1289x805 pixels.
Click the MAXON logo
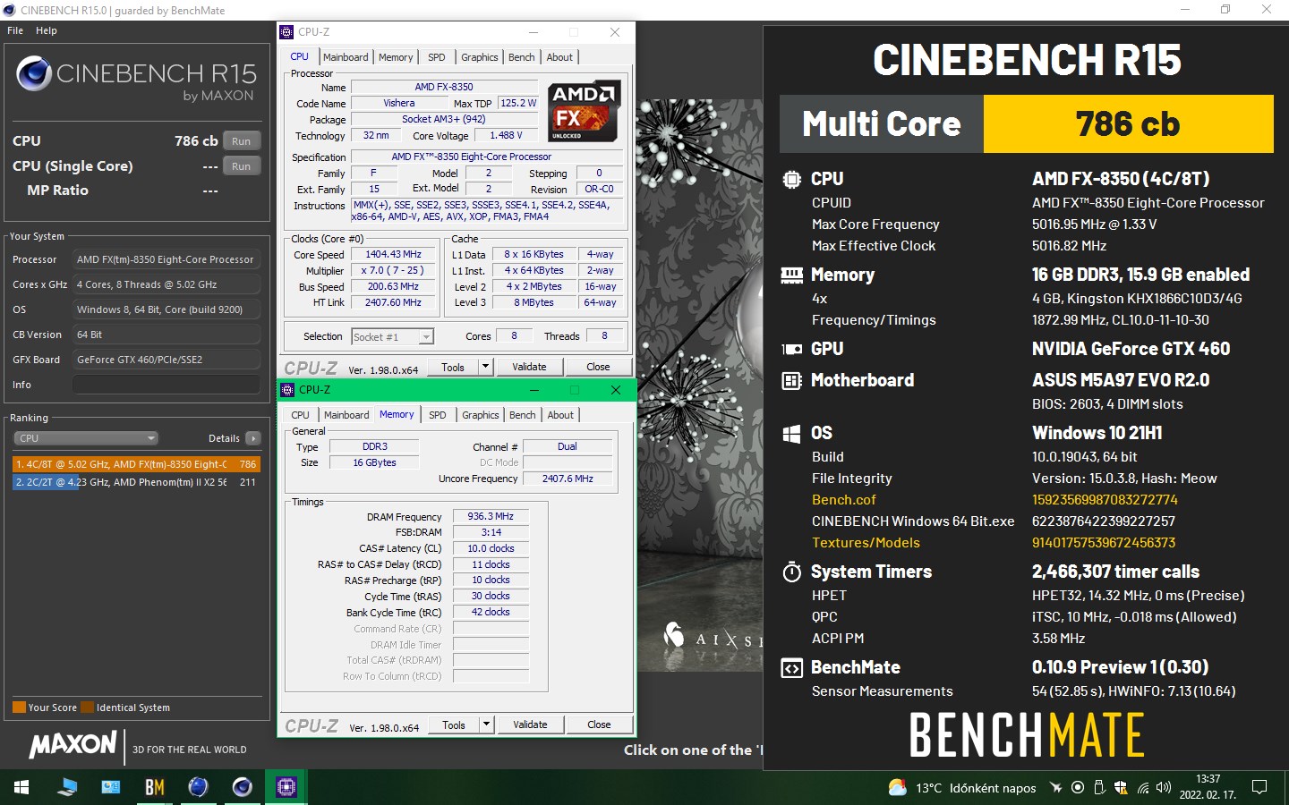point(73,744)
